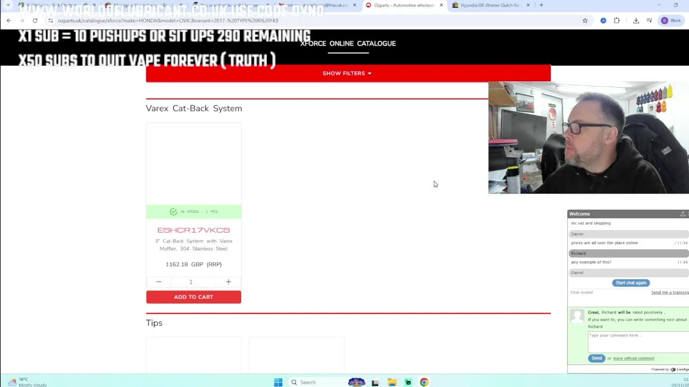Switch to the Gmail inbox tab
The height and width of the screenshot is (387, 689).
(318, 5)
